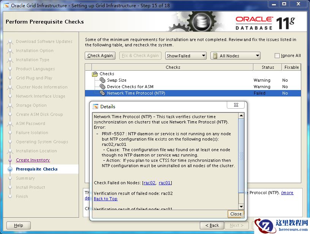This screenshot has height=234, width=310.
Task: Click the gear icon beside Device Checks for ASM
Action: [x=103, y=87]
